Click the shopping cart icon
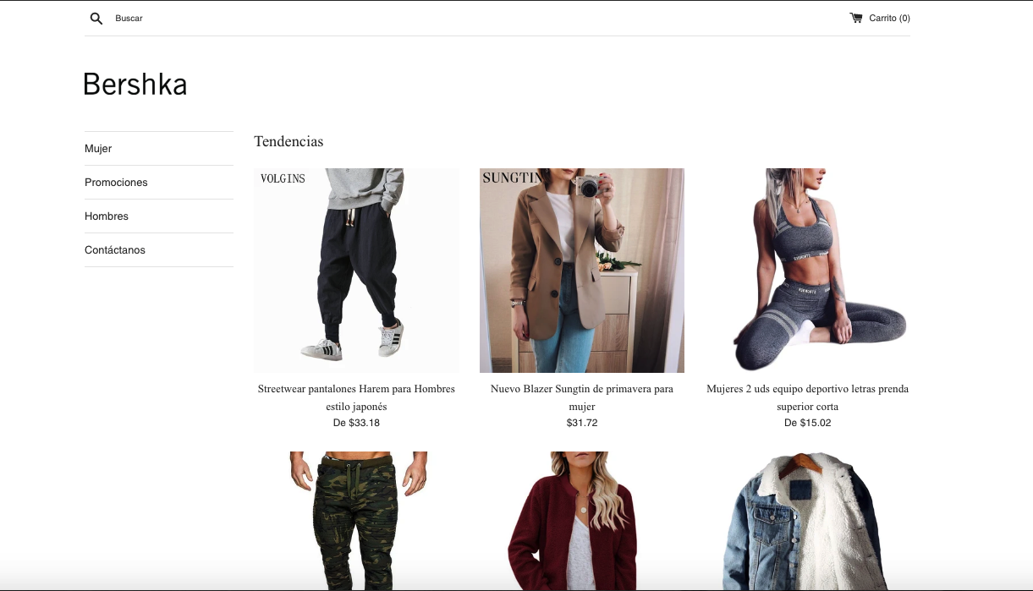The width and height of the screenshot is (1033, 591). click(x=856, y=18)
